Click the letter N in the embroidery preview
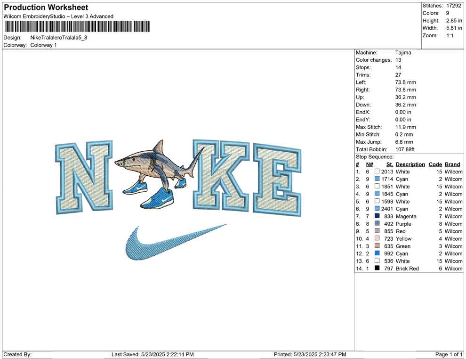The image size is (466, 359). [x=84, y=177]
